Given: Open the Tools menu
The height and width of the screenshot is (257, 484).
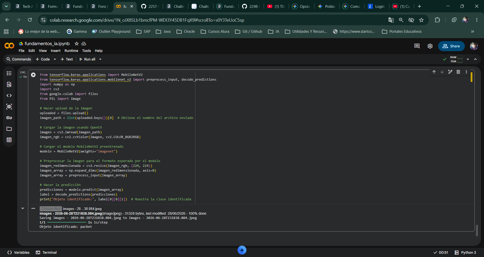Looking at the screenshot, I should click(86, 51).
